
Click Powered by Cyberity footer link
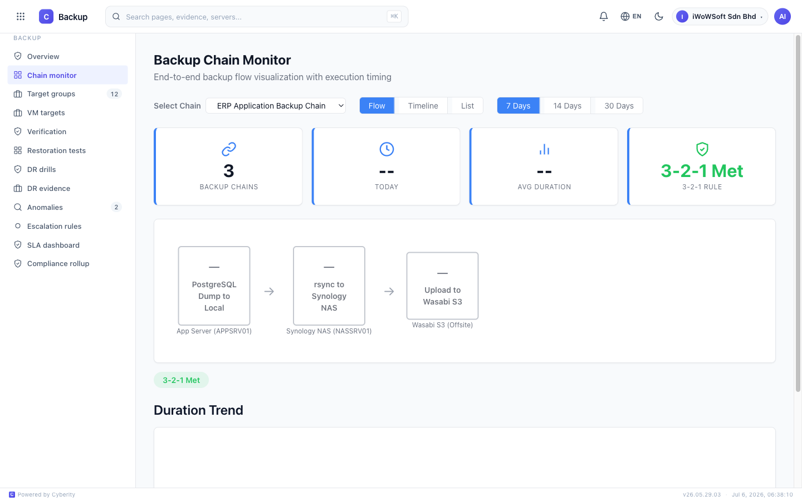[42, 494]
